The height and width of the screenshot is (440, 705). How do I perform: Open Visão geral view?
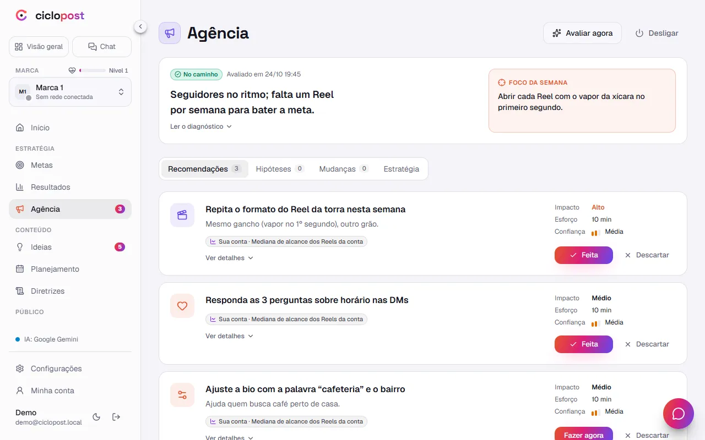click(x=39, y=47)
